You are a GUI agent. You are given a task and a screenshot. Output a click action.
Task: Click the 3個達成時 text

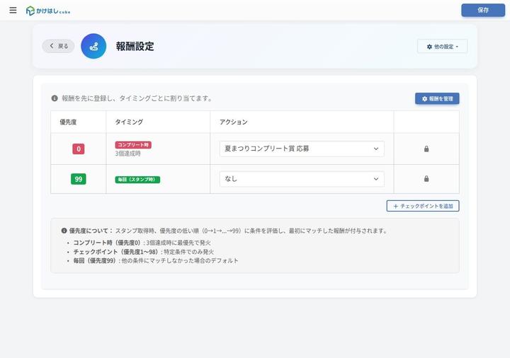click(x=127, y=154)
